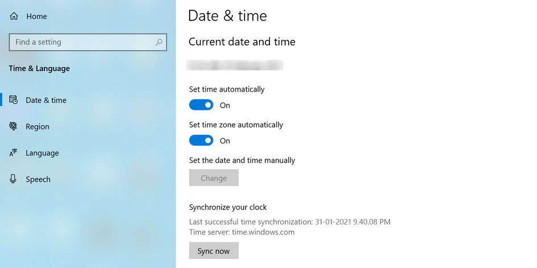
Task: Open the Speech settings label
Action: [38, 179]
